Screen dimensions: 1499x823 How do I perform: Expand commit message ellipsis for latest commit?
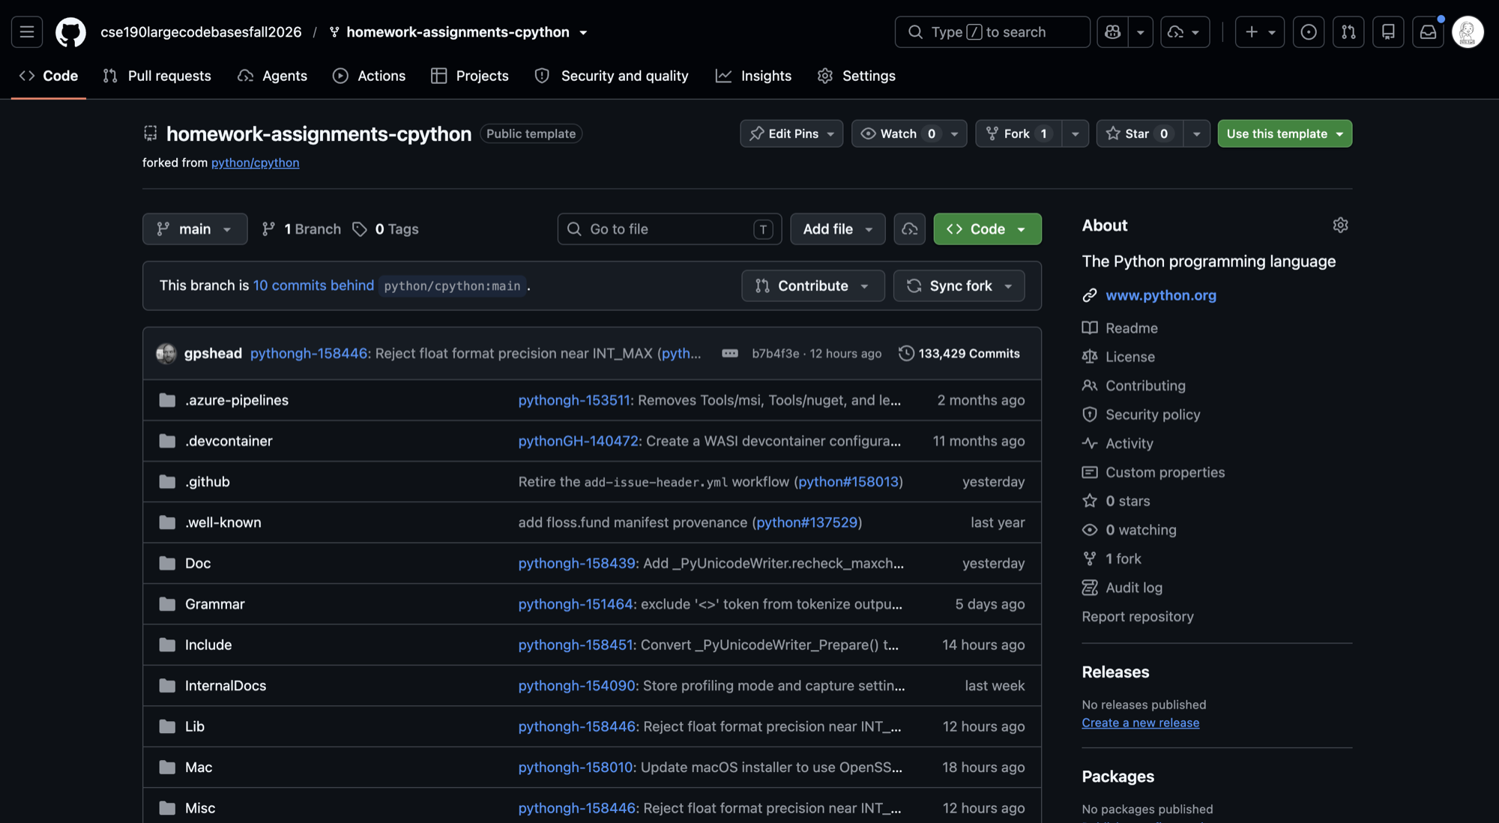pos(730,354)
